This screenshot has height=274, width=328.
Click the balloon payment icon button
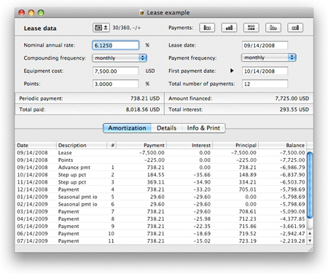pos(295,28)
